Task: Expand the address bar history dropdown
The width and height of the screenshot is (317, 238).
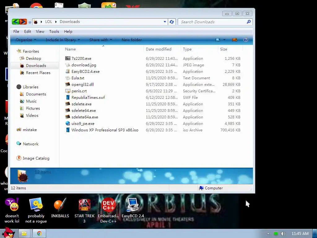Action: coord(165,22)
